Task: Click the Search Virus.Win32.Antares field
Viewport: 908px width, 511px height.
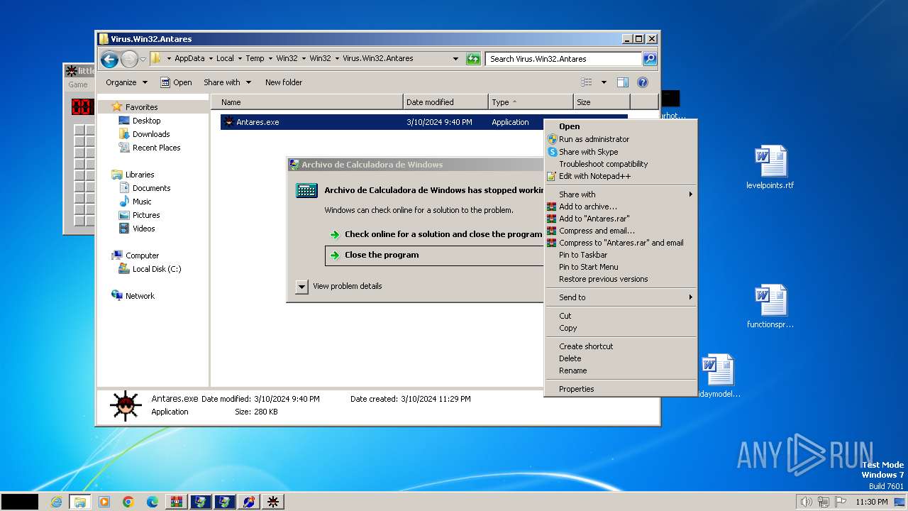Action: [x=564, y=59]
